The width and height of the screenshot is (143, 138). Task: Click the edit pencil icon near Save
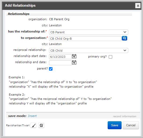[41, 125]
